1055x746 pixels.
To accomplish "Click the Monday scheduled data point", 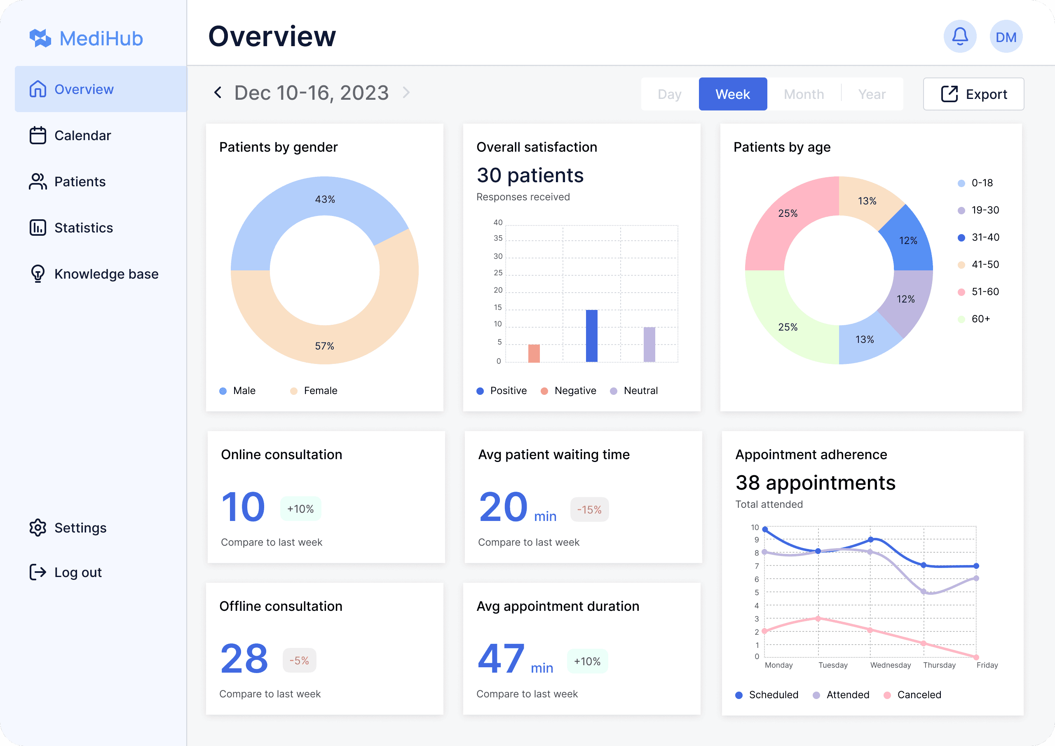I will (765, 530).
